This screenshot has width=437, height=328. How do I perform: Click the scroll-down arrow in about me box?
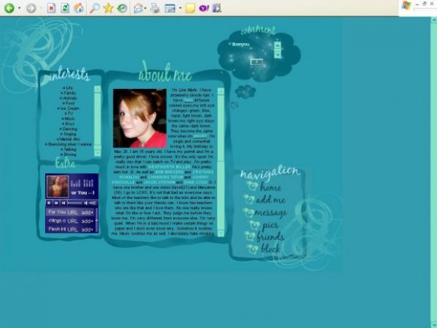(221, 234)
